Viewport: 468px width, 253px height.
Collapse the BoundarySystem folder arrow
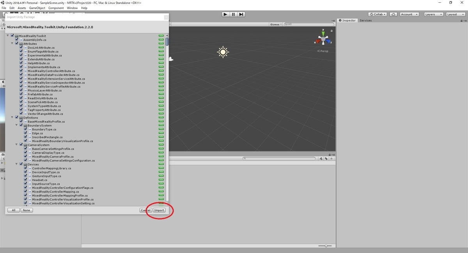(16, 125)
